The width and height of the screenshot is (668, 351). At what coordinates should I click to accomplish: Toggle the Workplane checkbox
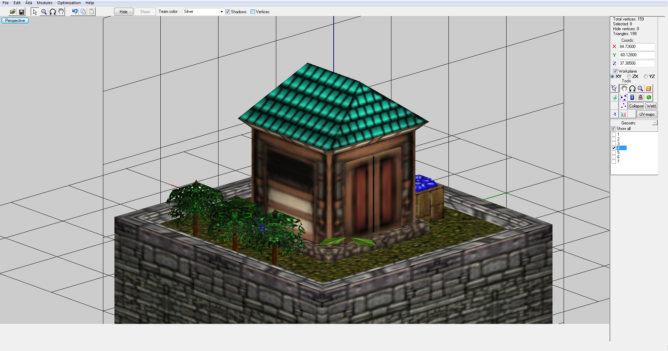pyautogui.click(x=615, y=71)
